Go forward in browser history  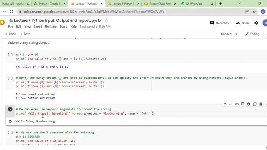point(5,12)
